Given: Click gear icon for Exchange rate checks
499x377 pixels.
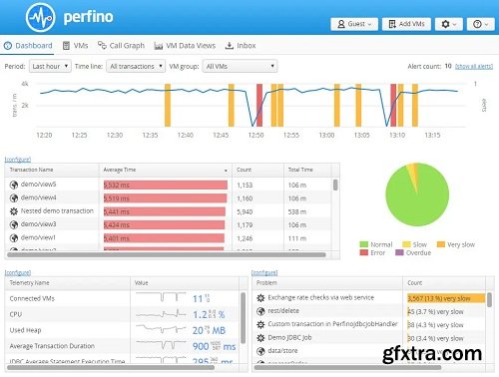Looking at the screenshot, I should [x=260, y=298].
